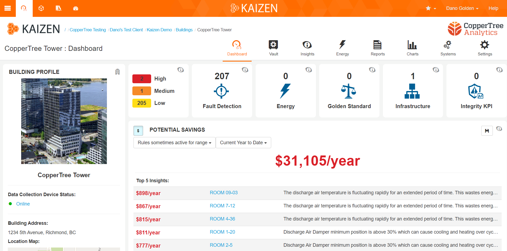This screenshot has height=251, width=507.
Task: Click the gauge palette icon in top bar
Action: click(x=76, y=8)
